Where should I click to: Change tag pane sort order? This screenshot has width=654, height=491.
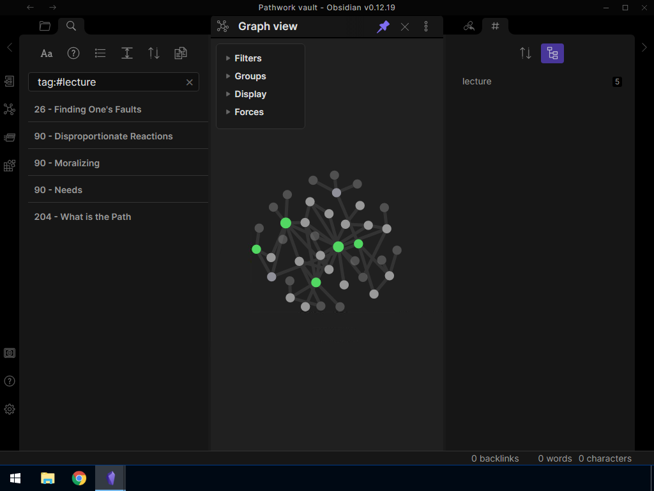click(x=526, y=54)
